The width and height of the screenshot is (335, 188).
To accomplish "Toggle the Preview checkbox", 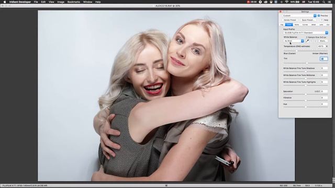I will (319, 16).
